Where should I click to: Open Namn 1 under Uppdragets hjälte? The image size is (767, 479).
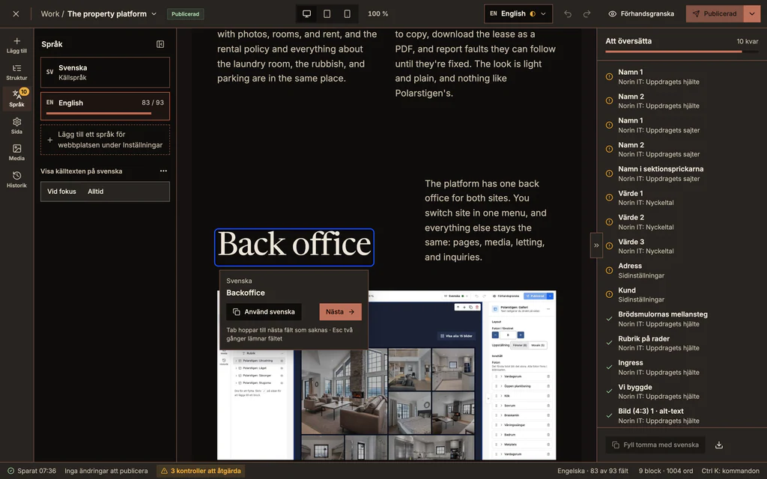tap(682, 77)
